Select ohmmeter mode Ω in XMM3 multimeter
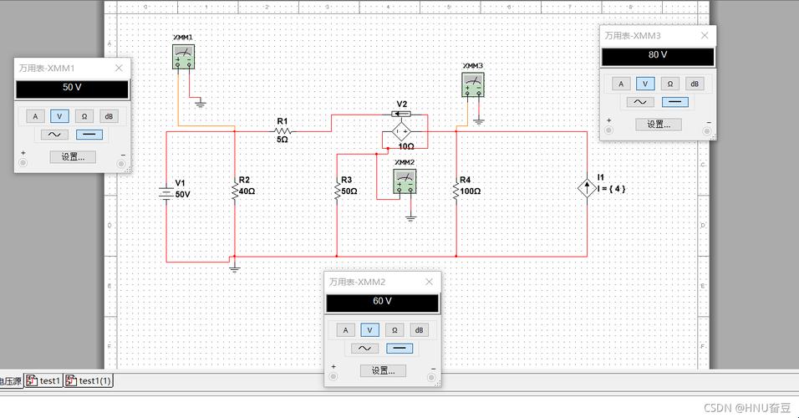The width and height of the screenshot is (799, 418). (x=670, y=84)
